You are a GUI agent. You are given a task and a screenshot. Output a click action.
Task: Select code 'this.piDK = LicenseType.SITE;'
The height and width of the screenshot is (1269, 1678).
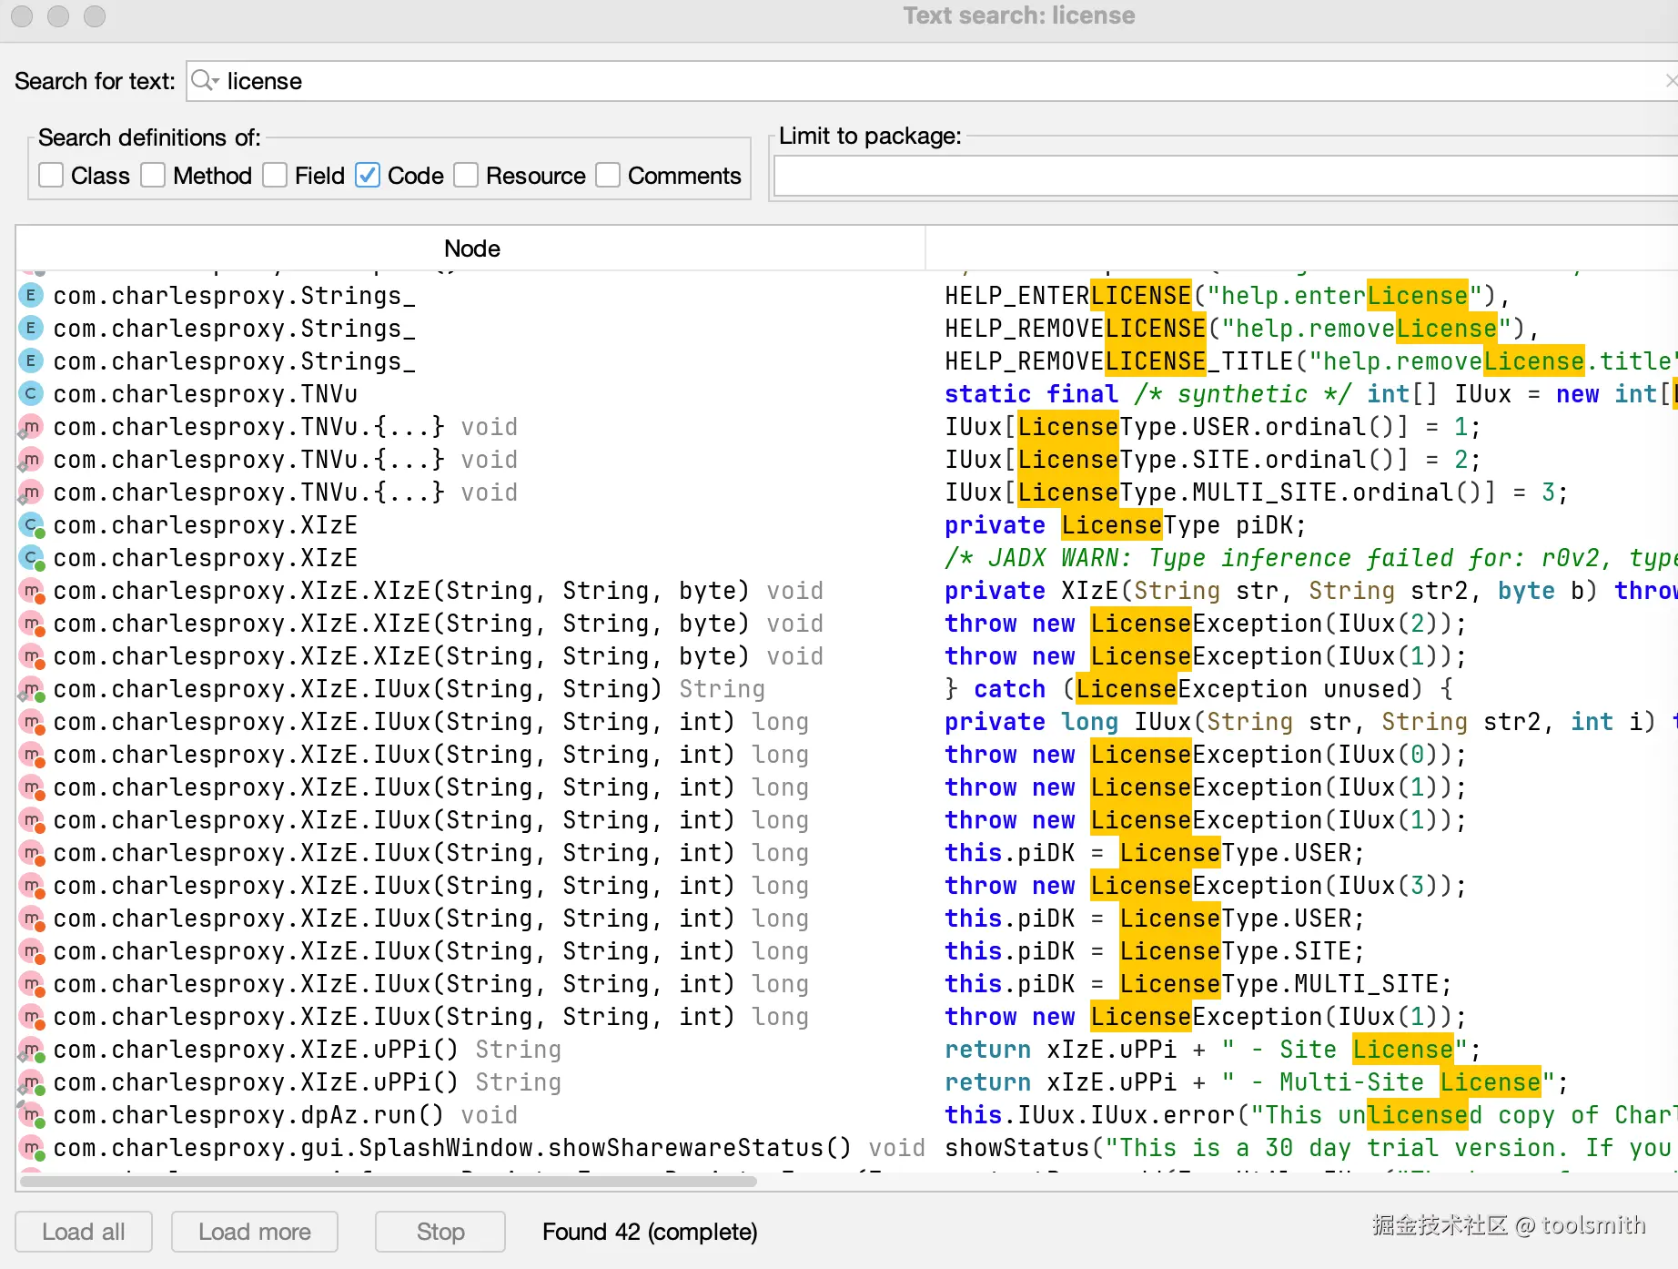coord(1154,951)
